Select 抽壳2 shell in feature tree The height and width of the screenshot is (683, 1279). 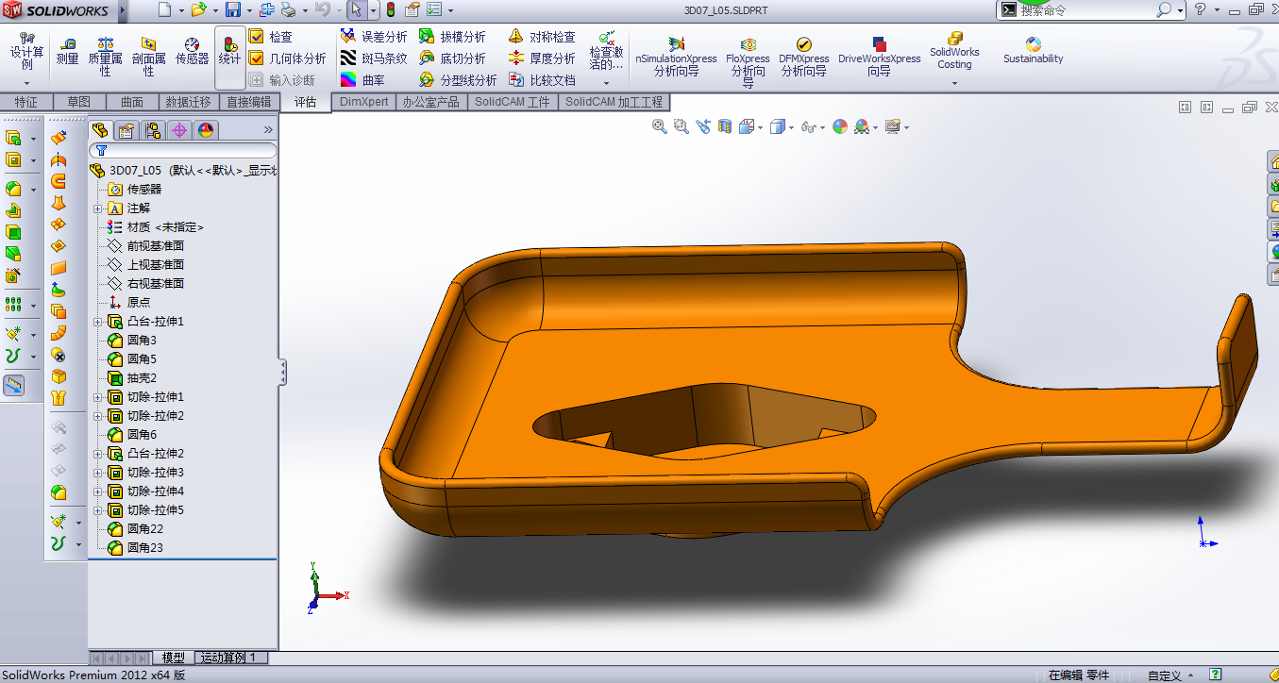142,378
